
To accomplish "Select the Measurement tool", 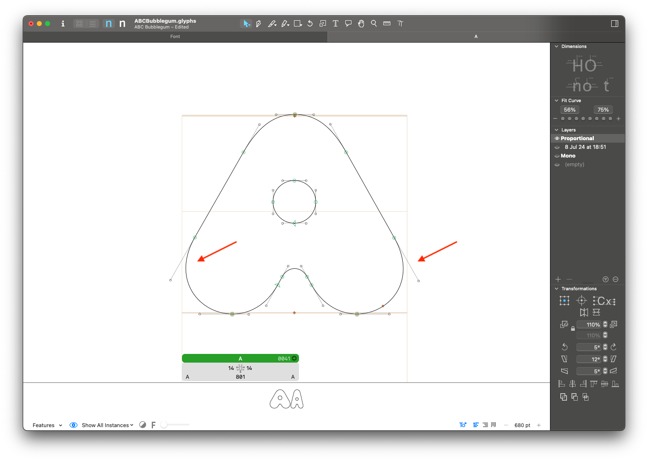I will 386,24.
